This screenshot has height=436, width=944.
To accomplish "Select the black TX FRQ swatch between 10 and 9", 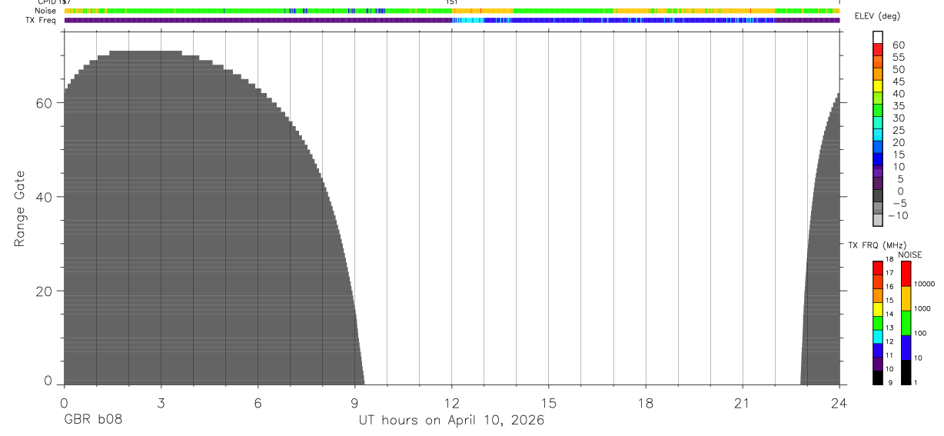I will [878, 378].
